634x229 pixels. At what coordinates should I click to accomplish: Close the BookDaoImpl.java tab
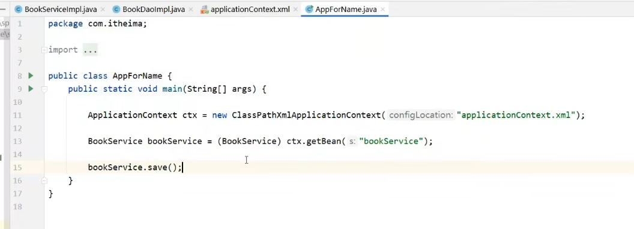tap(191, 9)
